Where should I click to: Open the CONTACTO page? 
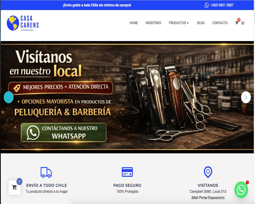220,23
